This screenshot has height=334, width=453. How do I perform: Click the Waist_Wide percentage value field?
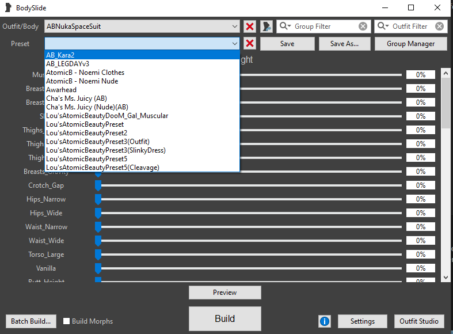coord(421,241)
